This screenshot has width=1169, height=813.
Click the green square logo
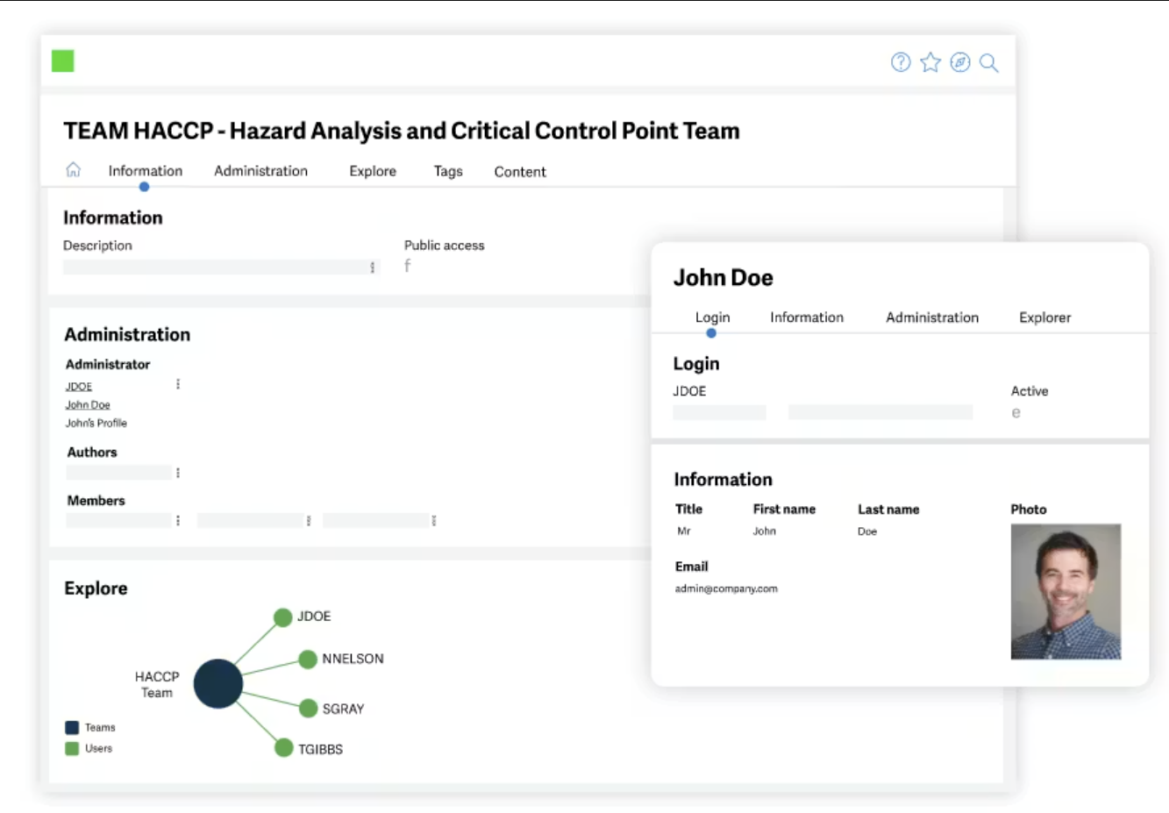click(x=63, y=61)
